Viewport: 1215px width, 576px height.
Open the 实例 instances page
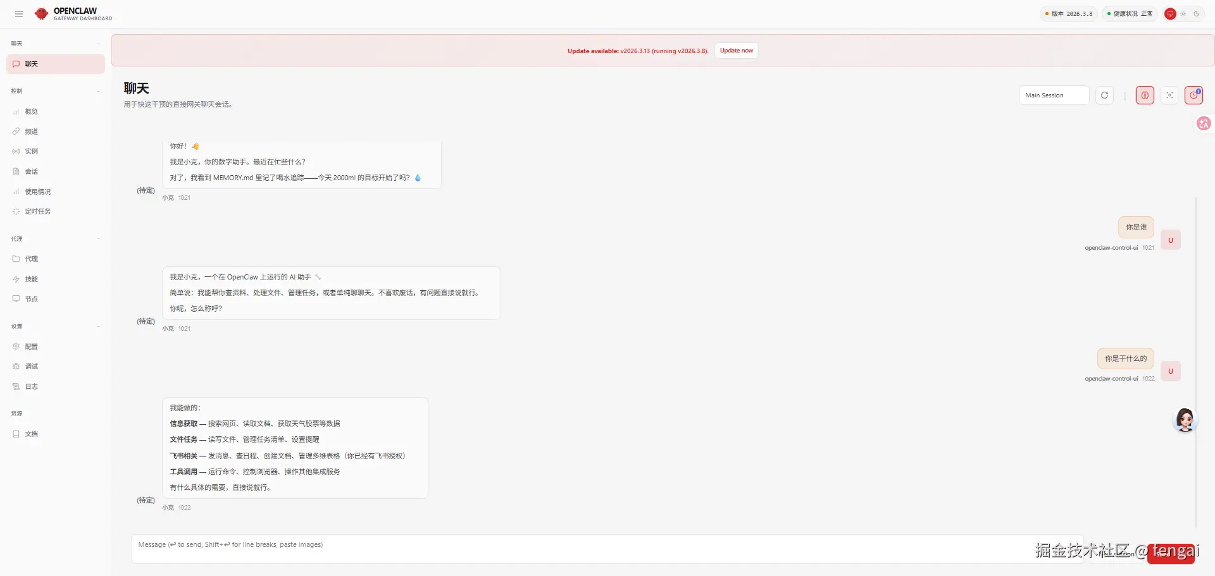[56, 151]
